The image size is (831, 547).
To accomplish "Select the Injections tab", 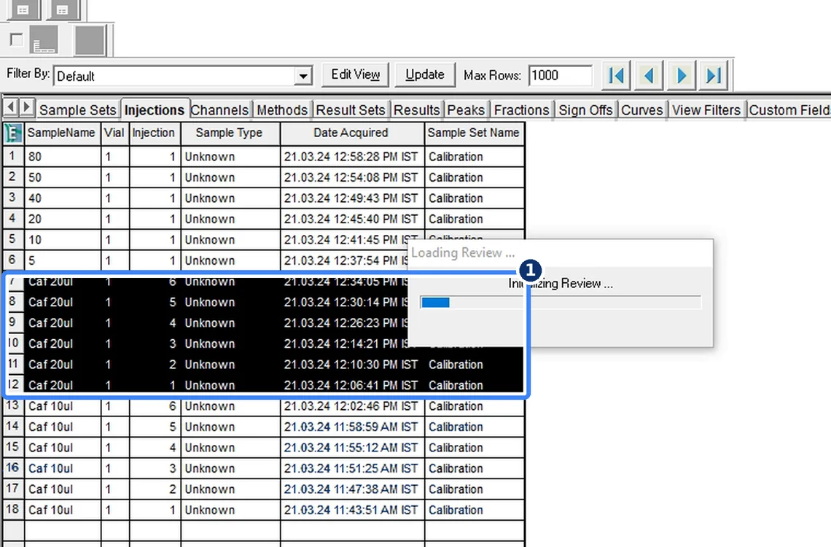I will [x=155, y=109].
